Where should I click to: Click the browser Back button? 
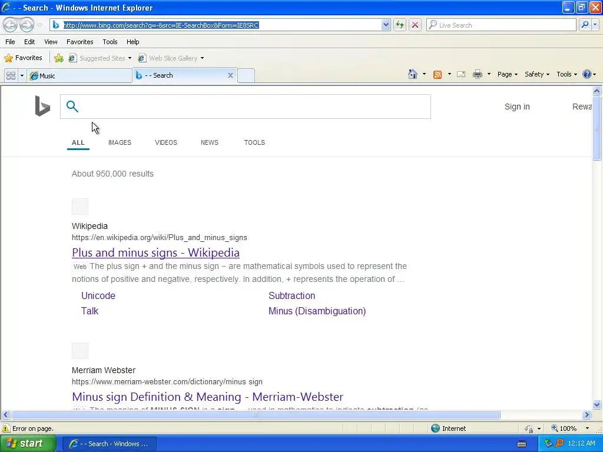click(x=11, y=25)
